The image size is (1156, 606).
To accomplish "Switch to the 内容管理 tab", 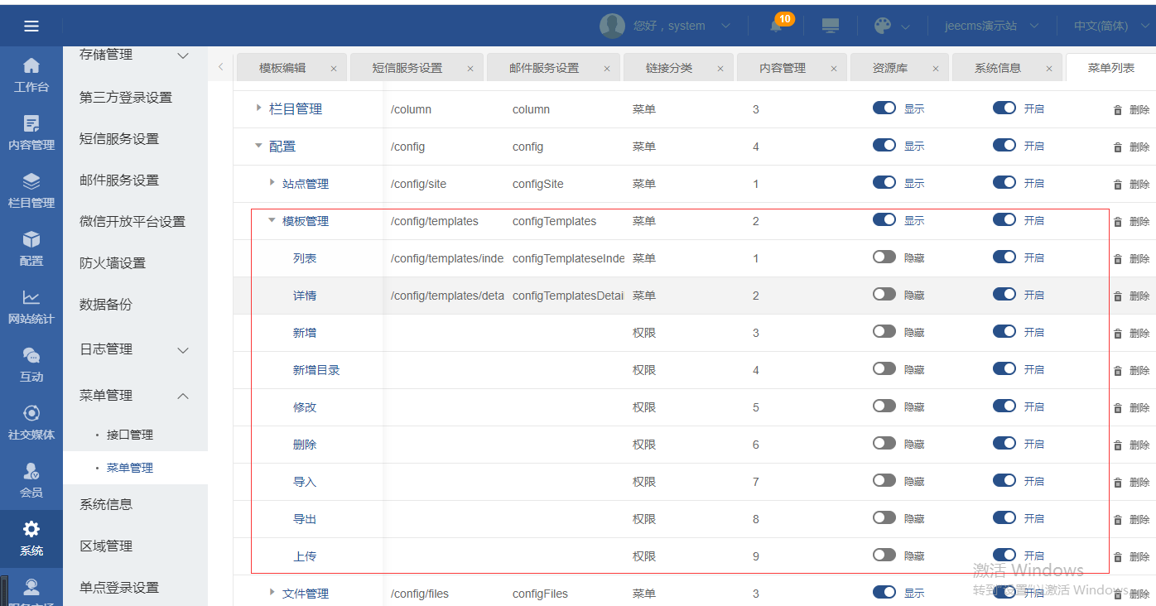I will pos(783,68).
